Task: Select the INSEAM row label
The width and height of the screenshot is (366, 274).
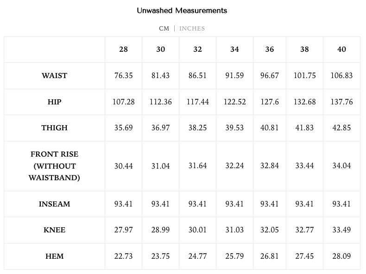Action: click(54, 204)
